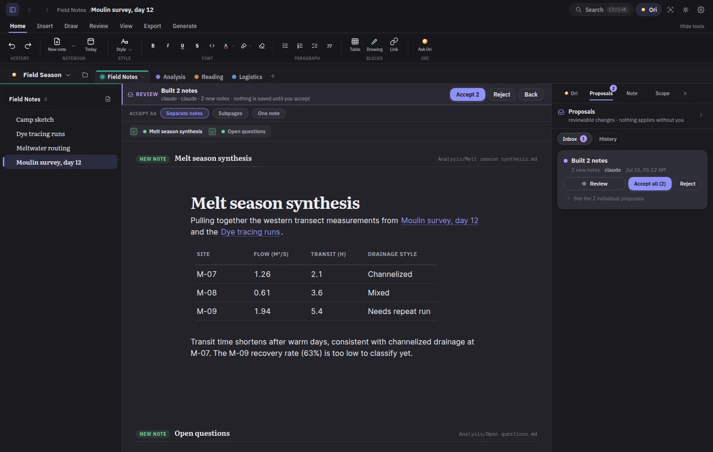Click the Accept 2 button
The image size is (713, 452).
(x=468, y=94)
